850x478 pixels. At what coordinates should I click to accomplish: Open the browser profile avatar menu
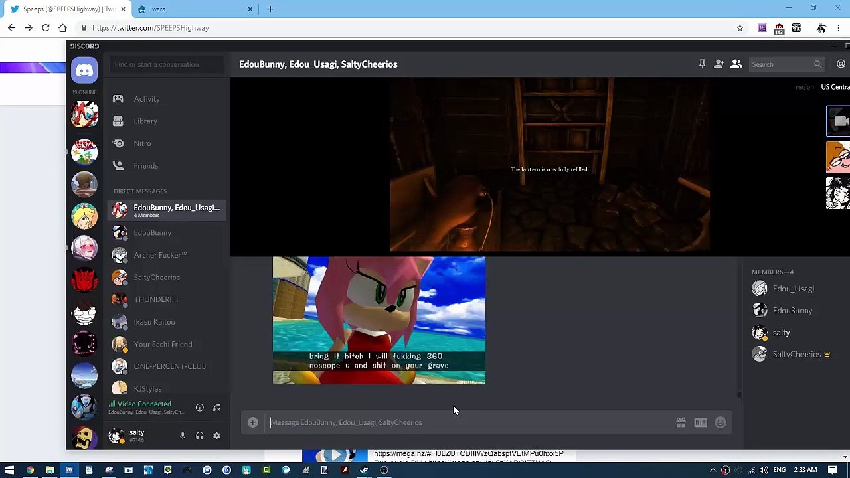(821, 28)
